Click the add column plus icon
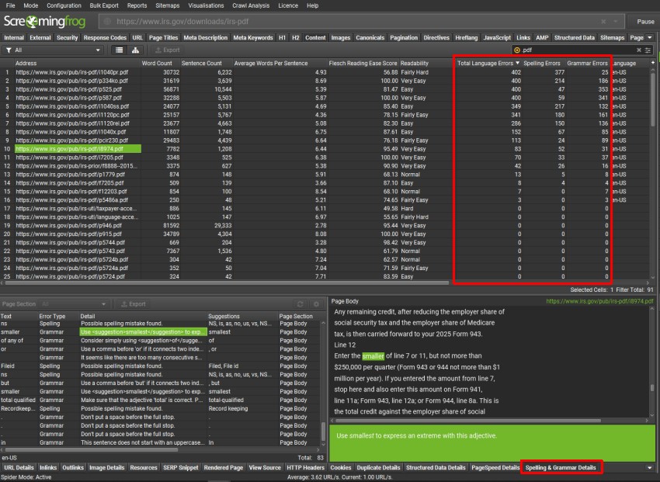The width and height of the screenshot is (660, 482). (x=653, y=63)
